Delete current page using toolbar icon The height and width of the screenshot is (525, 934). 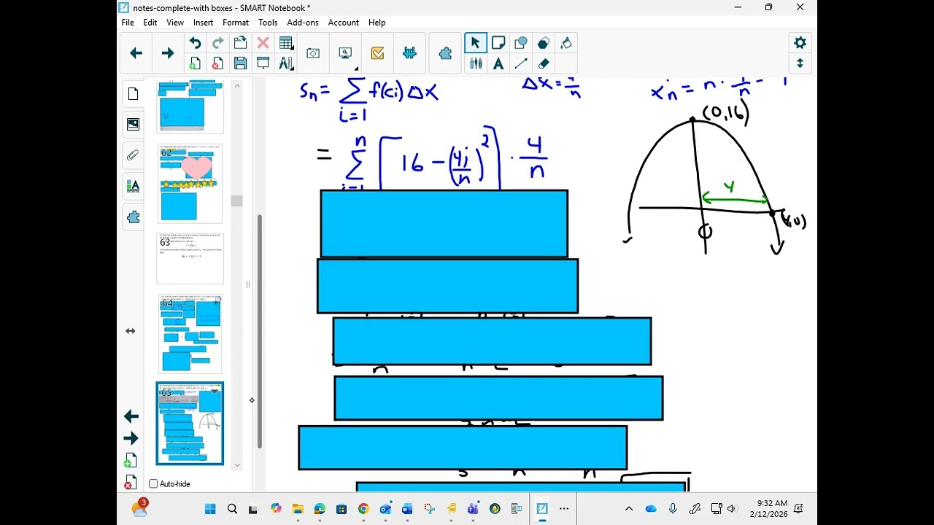coord(217,63)
